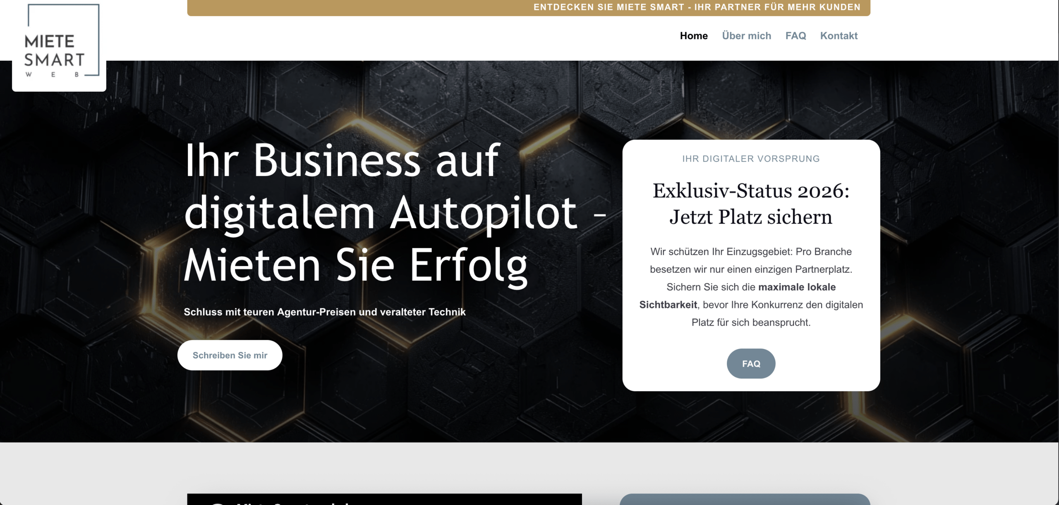
Task: Click the heading Exklusiv-Status 2026: Jetzt Platz sichern
Action: point(751,204)
